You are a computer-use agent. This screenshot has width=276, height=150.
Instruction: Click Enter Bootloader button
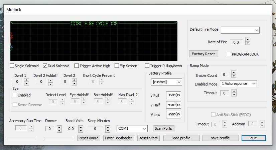click(x=119, y=138)
